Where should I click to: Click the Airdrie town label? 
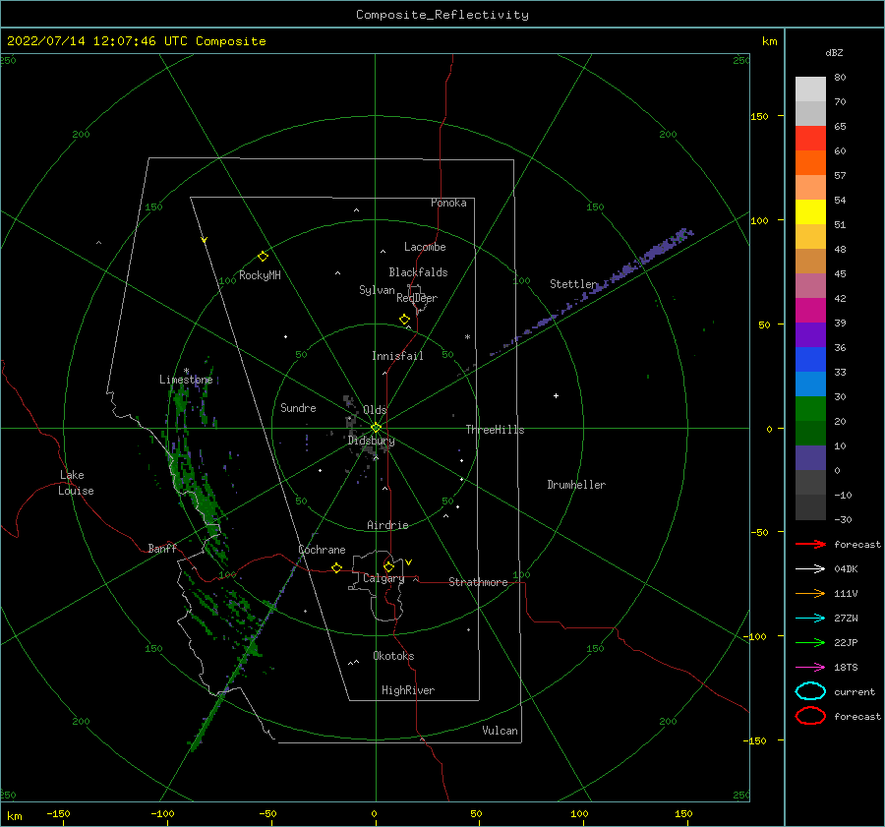point(387,525)
